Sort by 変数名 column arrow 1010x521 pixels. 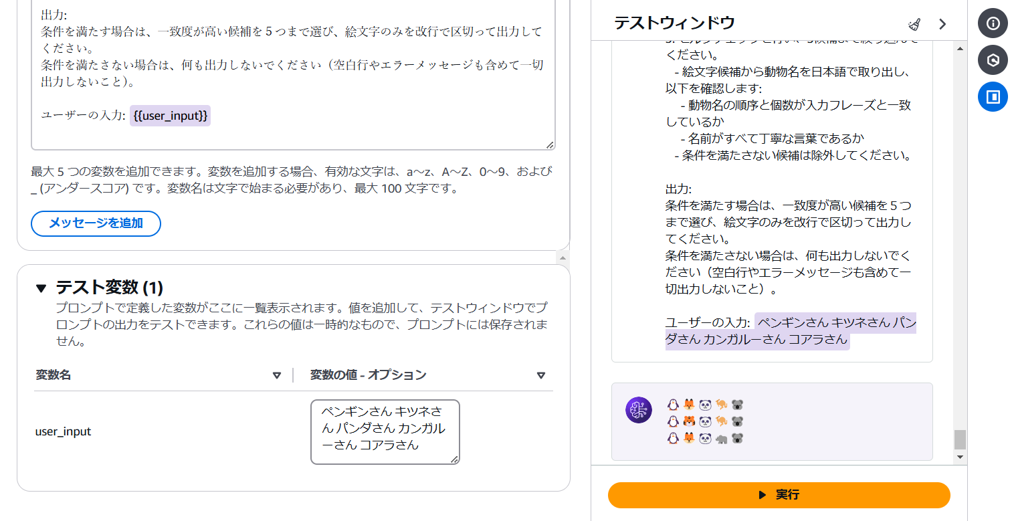coord(277,375)
